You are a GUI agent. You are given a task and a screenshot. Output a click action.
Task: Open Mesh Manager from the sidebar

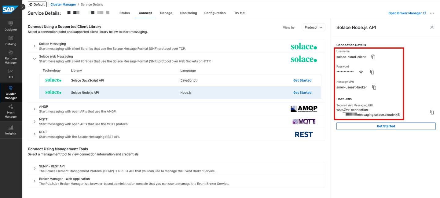pos(11,111)
